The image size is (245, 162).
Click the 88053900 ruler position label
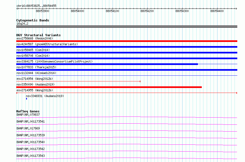click(x=42, y=11)
